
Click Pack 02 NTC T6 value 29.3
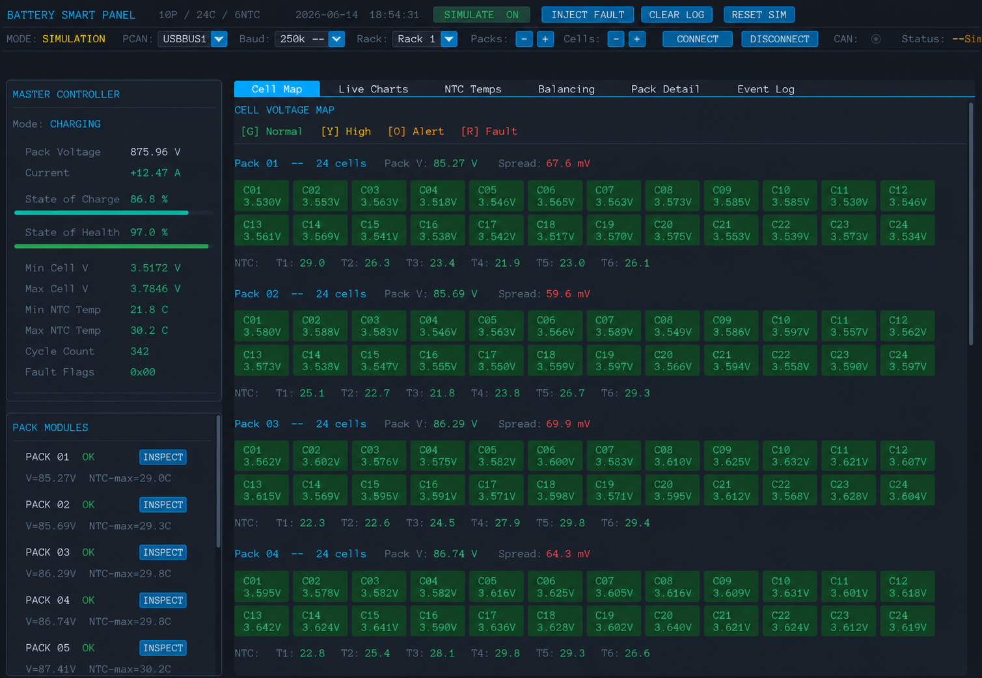coord(636,393)
